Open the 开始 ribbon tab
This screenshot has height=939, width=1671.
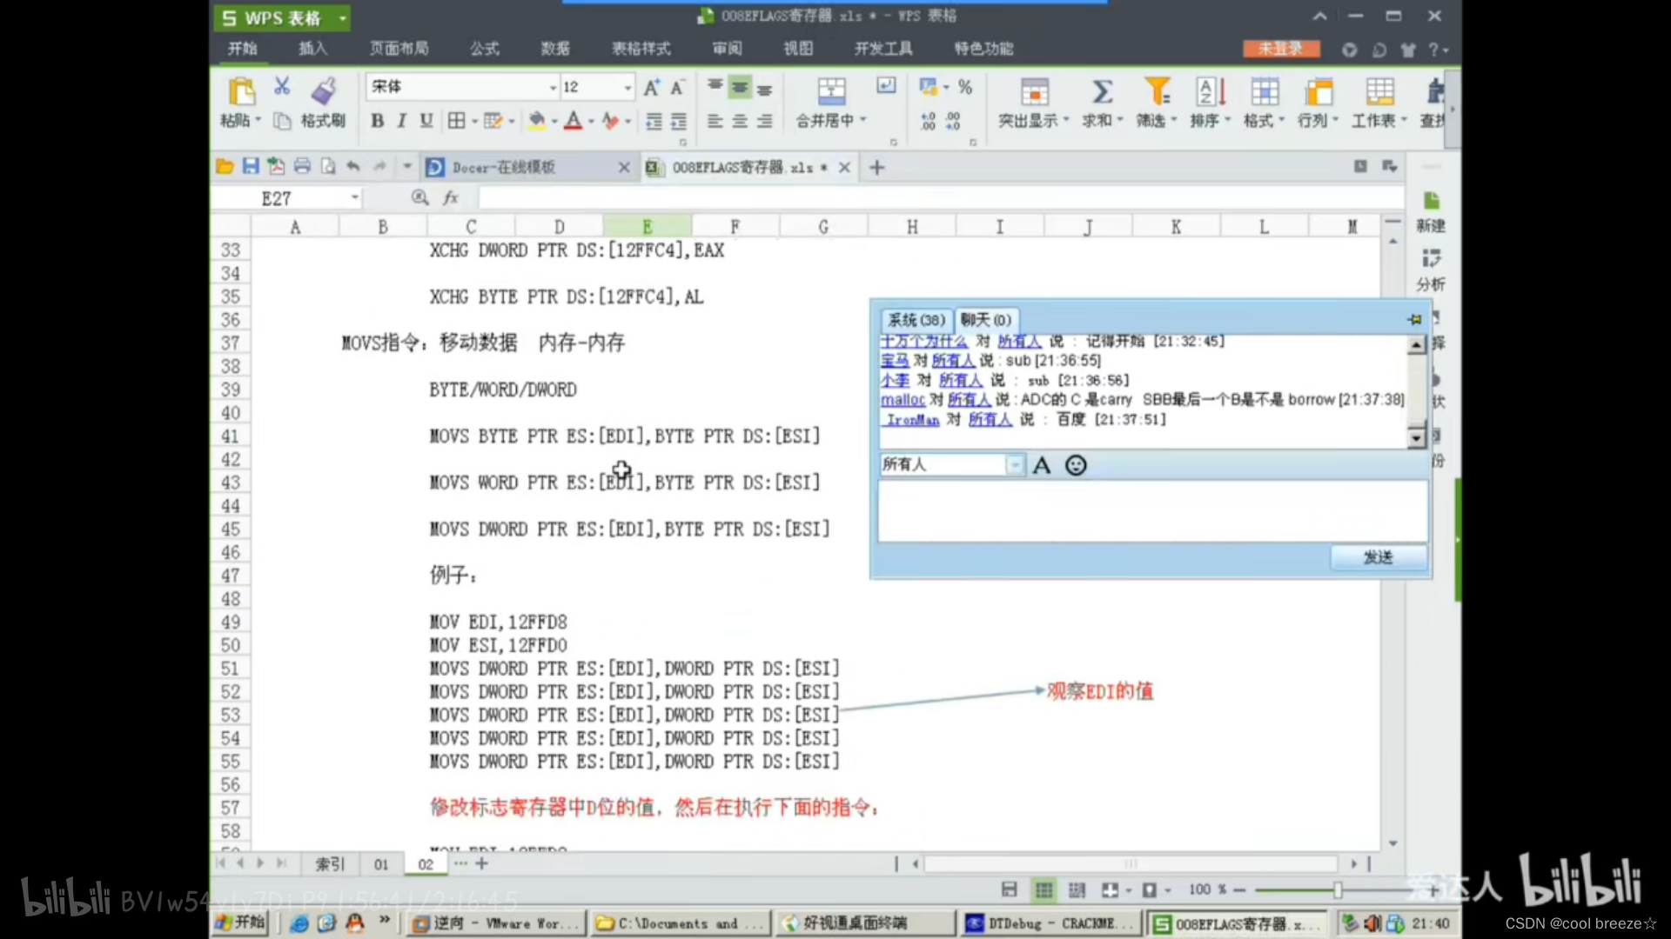coord(243,49)
